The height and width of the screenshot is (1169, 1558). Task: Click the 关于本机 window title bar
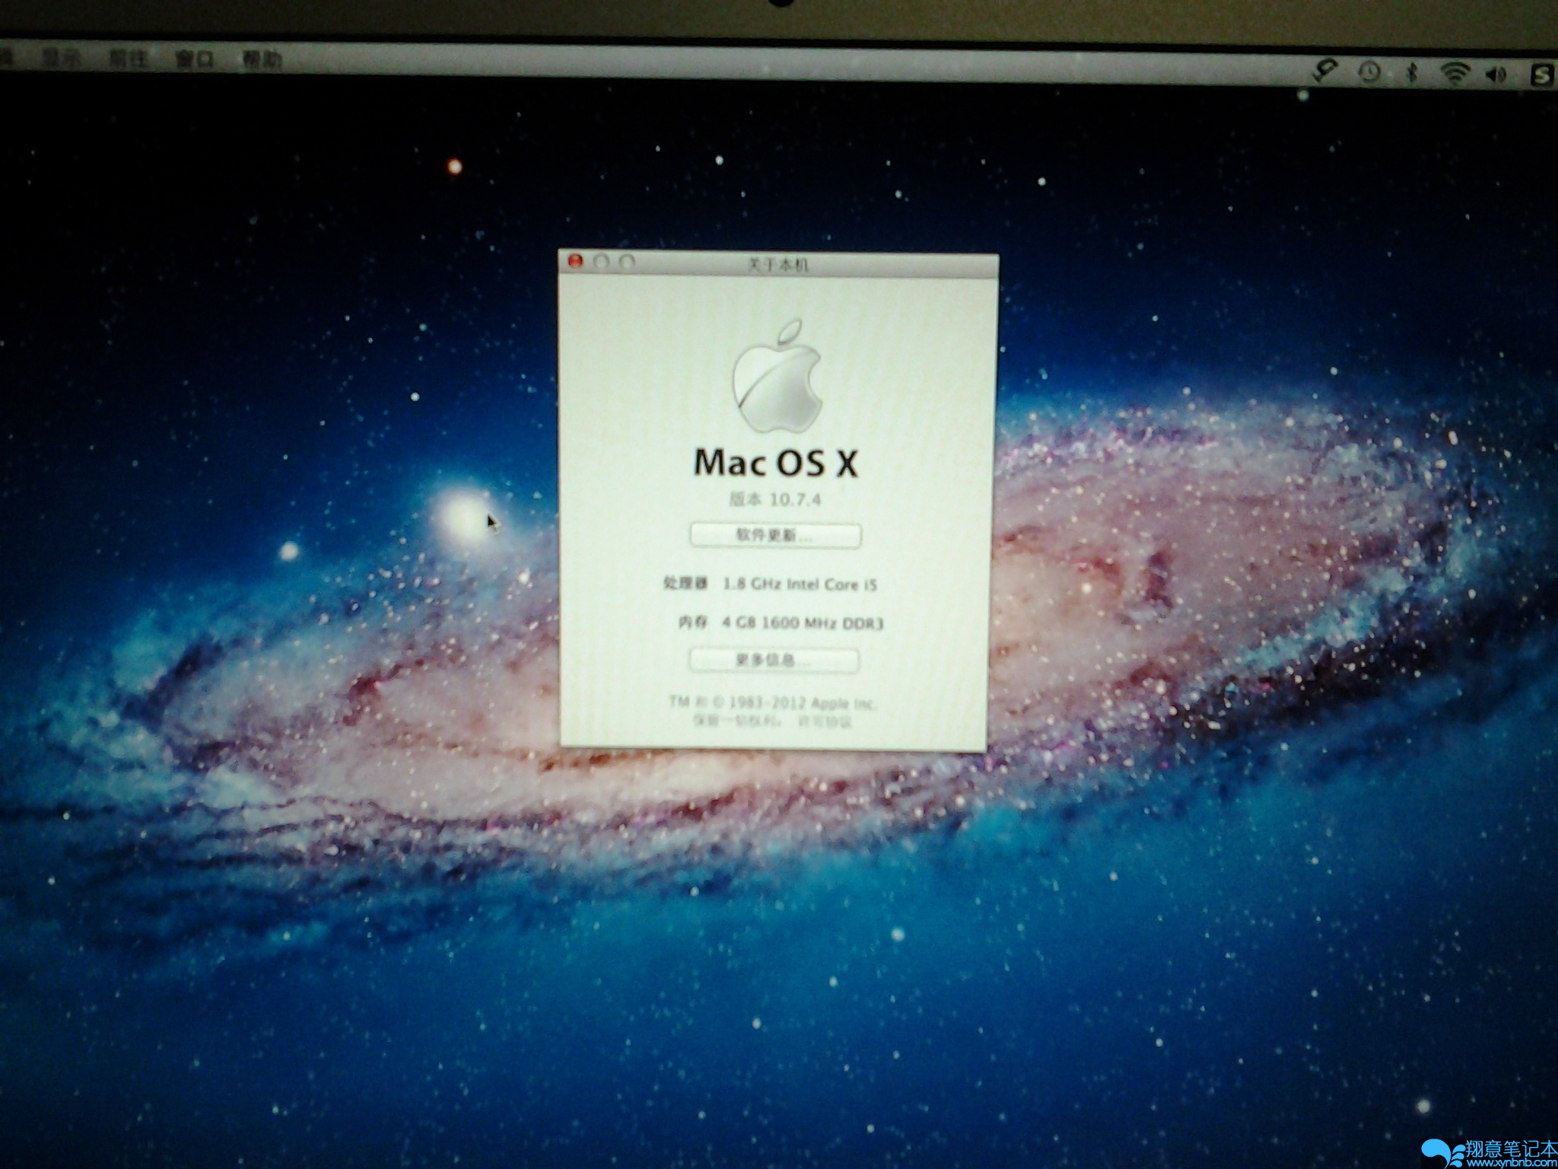[778, 264]
